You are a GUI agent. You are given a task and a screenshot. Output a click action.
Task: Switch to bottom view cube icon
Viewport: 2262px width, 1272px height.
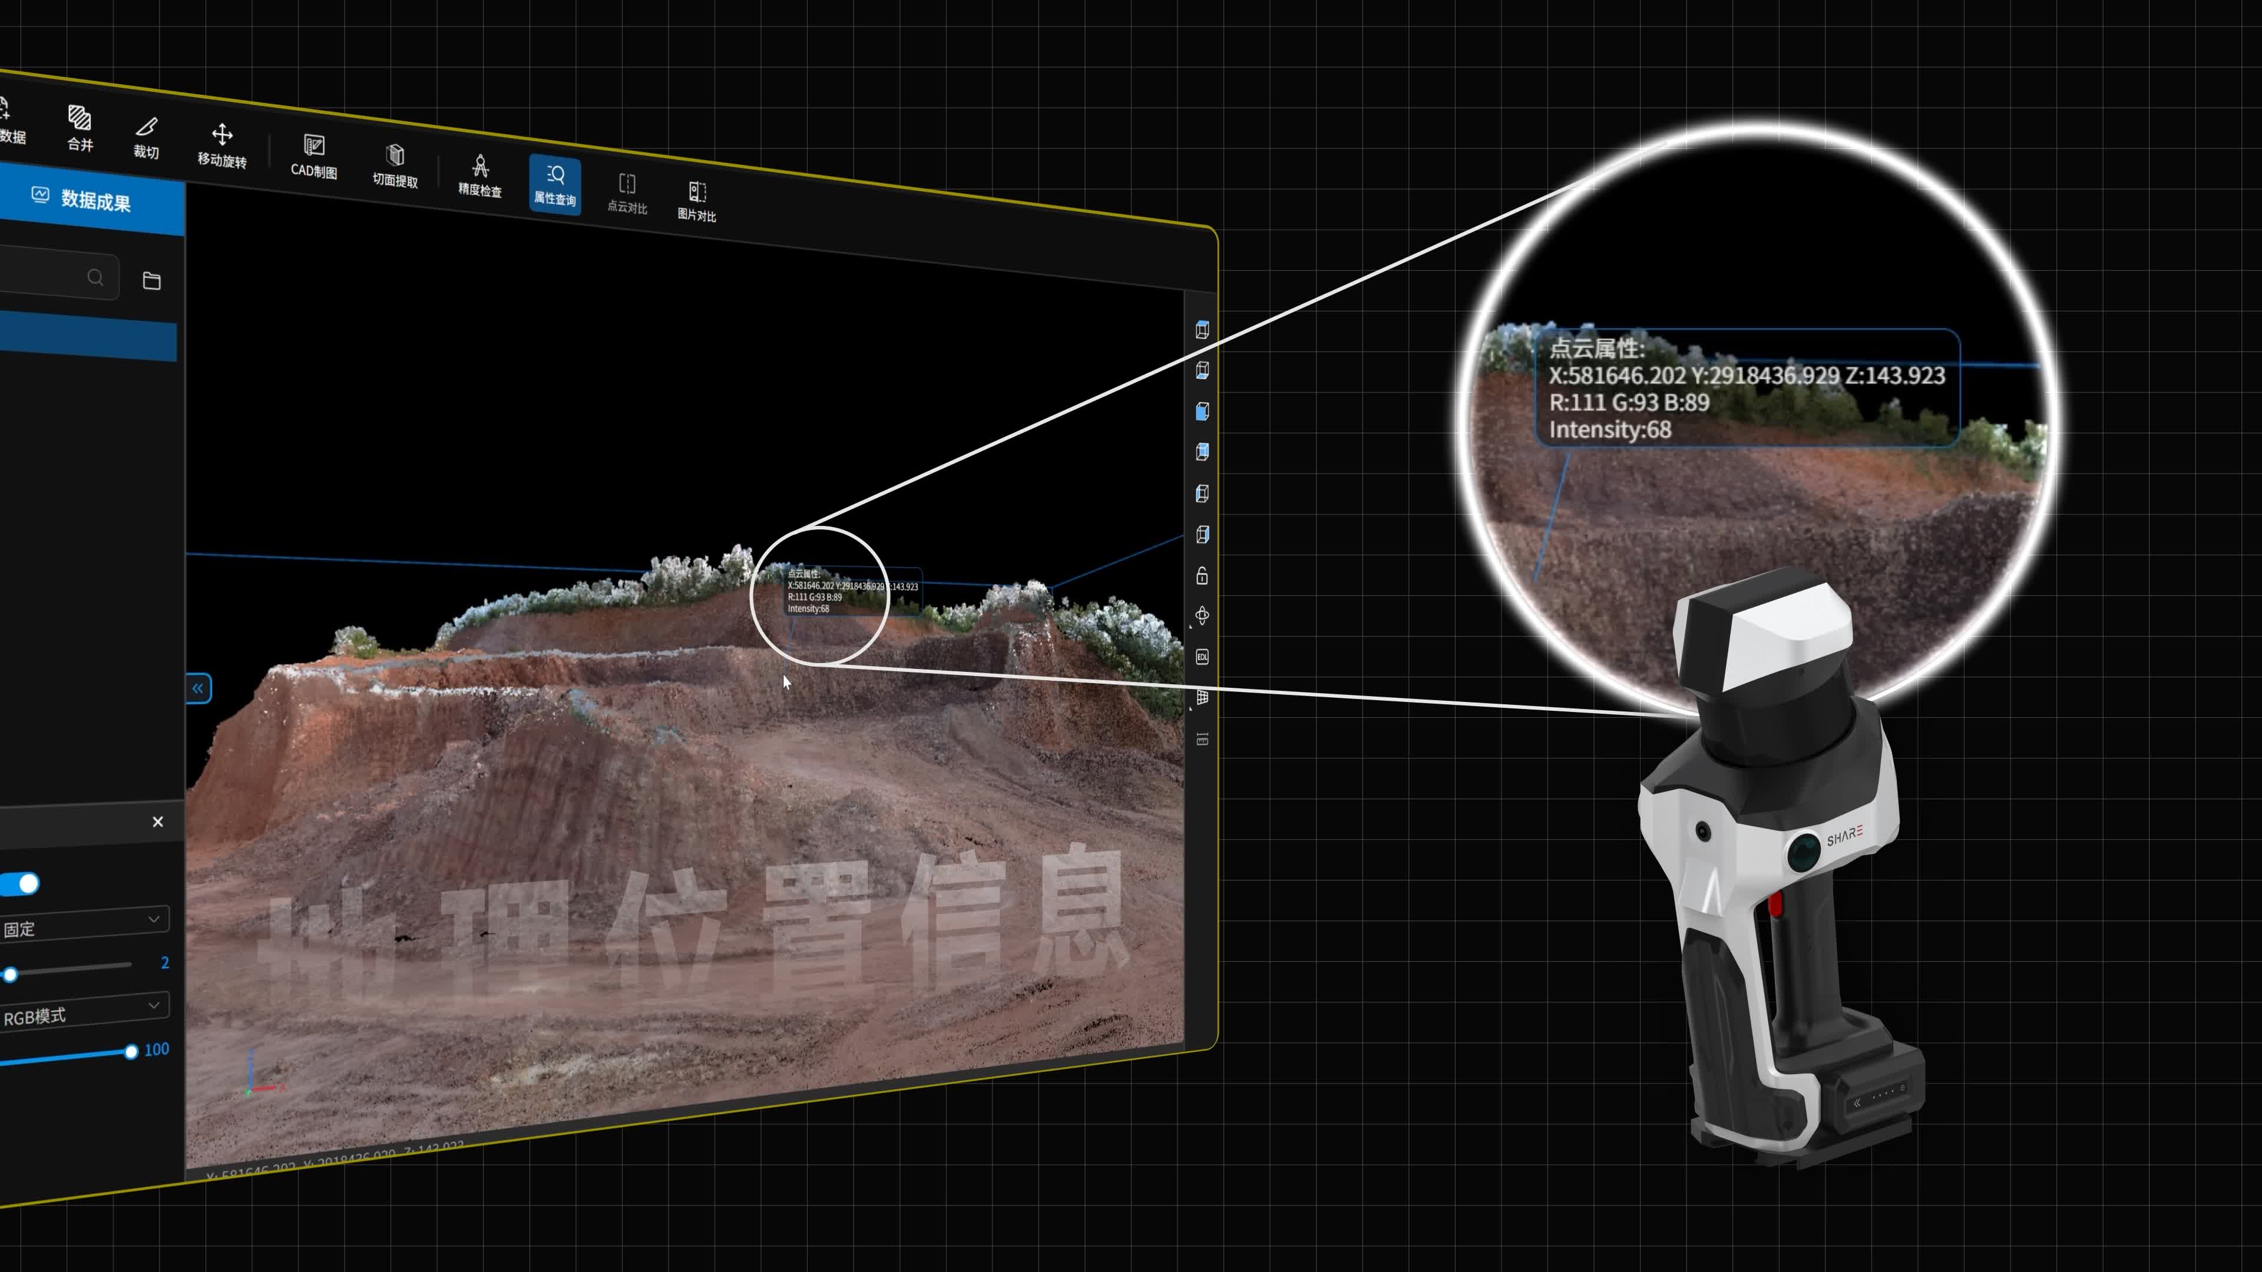pos(1202,370)
